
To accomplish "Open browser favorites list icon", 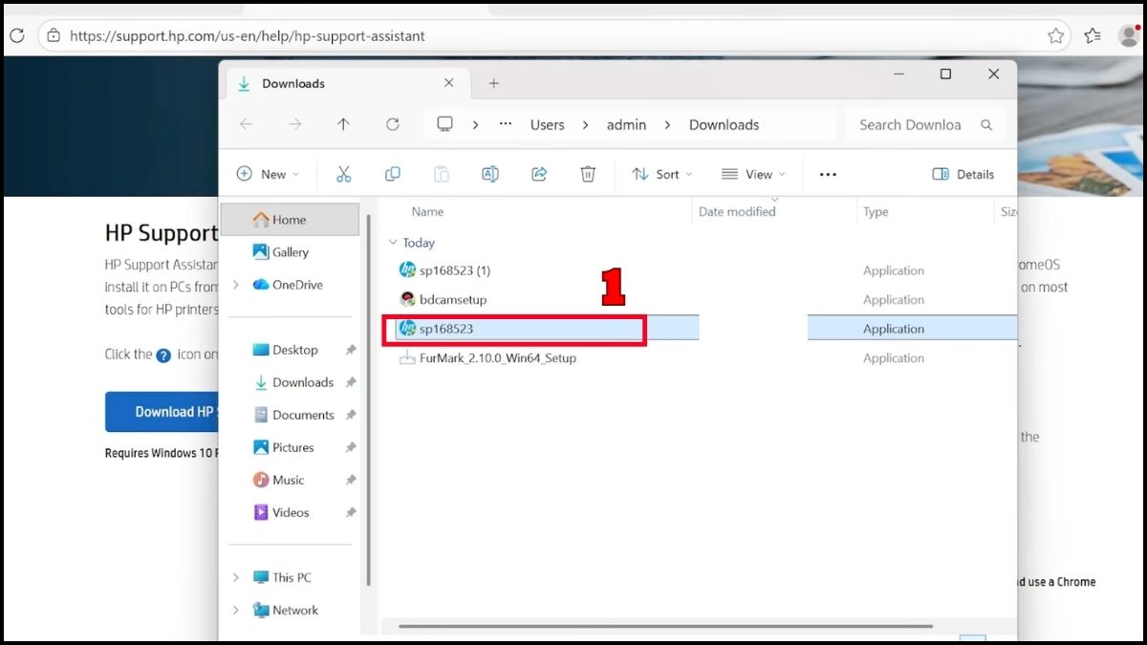I will point(1093,35).
